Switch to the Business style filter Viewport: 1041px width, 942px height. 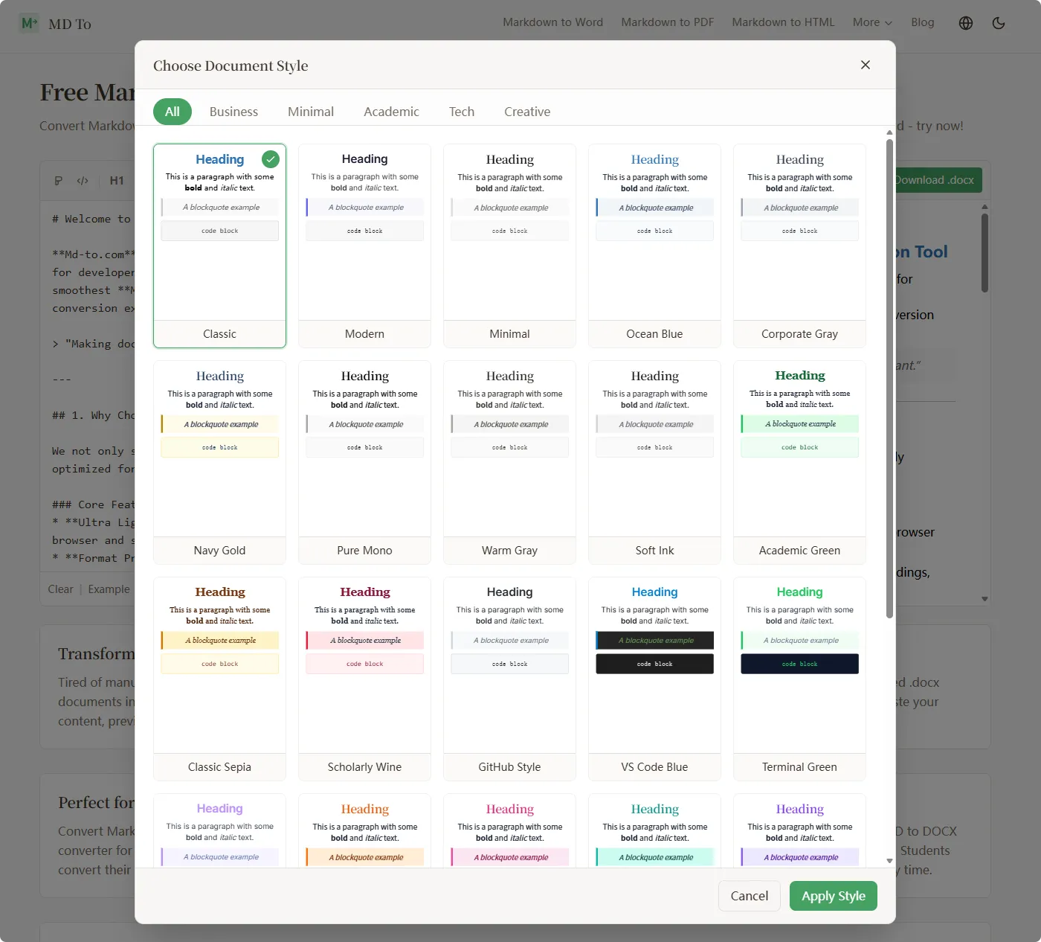pyautogui.click(x=233, y=111)
